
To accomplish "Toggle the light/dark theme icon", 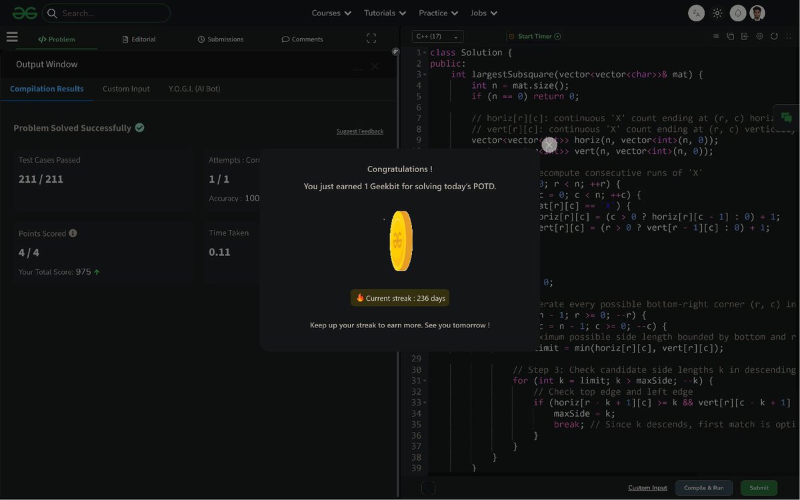I will click(x=717, y=13).
